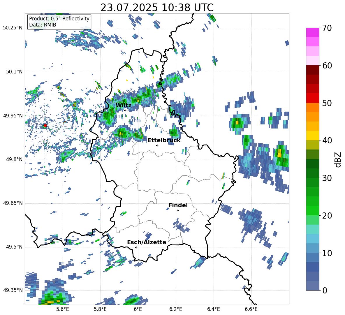Click the colorbar 50 tick label
This screenshot has height=315, width=345.
(327, 103)
